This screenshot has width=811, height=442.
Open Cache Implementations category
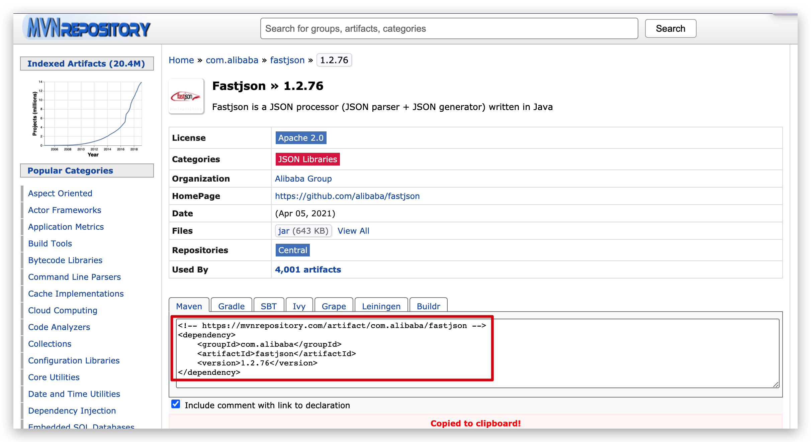pos(76,294)
